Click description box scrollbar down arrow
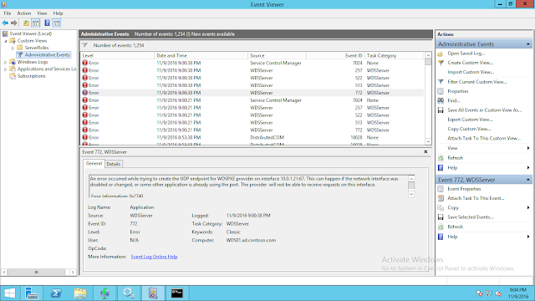This screenshot has width=535, height=301. pyautogui.click(x=411, y=194)
